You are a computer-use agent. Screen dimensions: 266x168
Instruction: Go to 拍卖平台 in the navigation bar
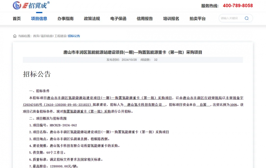click(x=198, y=19)
